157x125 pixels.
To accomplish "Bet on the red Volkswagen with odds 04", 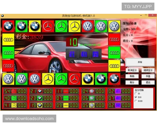I will point(92,91).
